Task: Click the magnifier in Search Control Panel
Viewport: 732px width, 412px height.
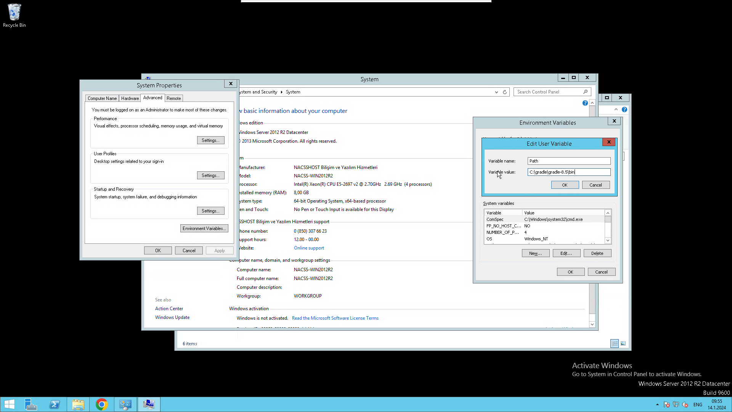Action: click(x=585, y=92)
